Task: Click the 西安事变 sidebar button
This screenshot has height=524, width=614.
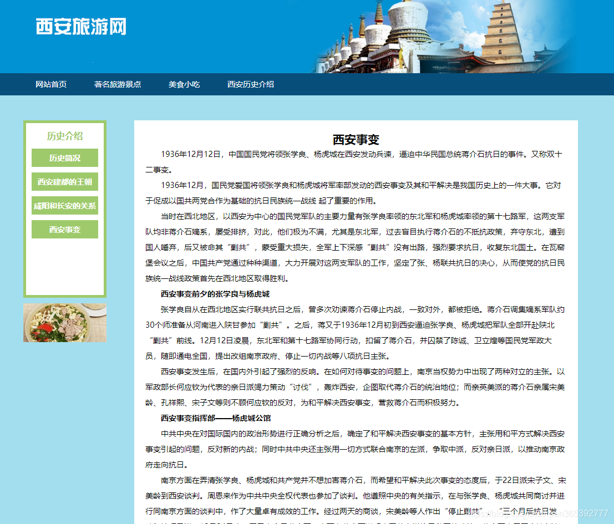Action: [65, 230]
